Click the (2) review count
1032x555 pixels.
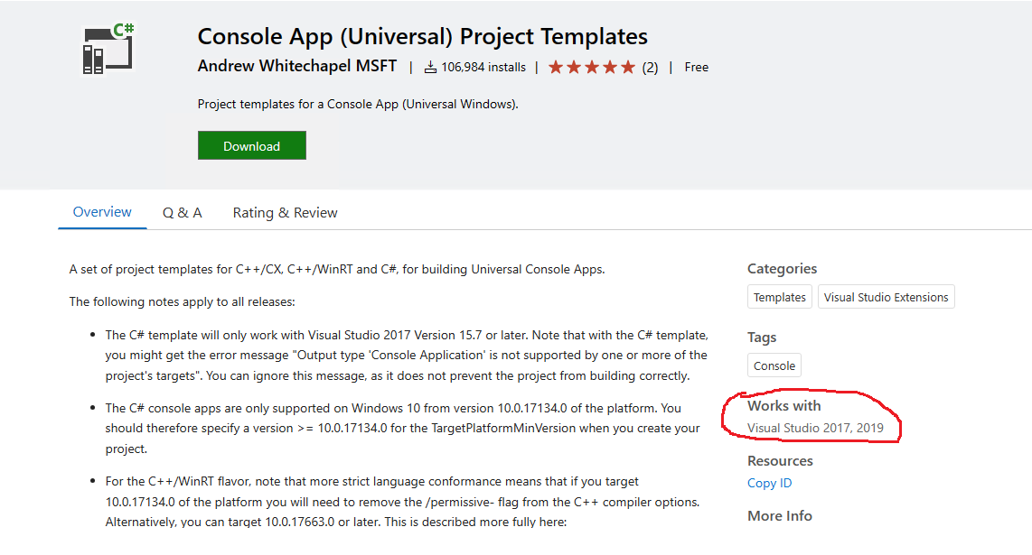[x=651, y=67]
